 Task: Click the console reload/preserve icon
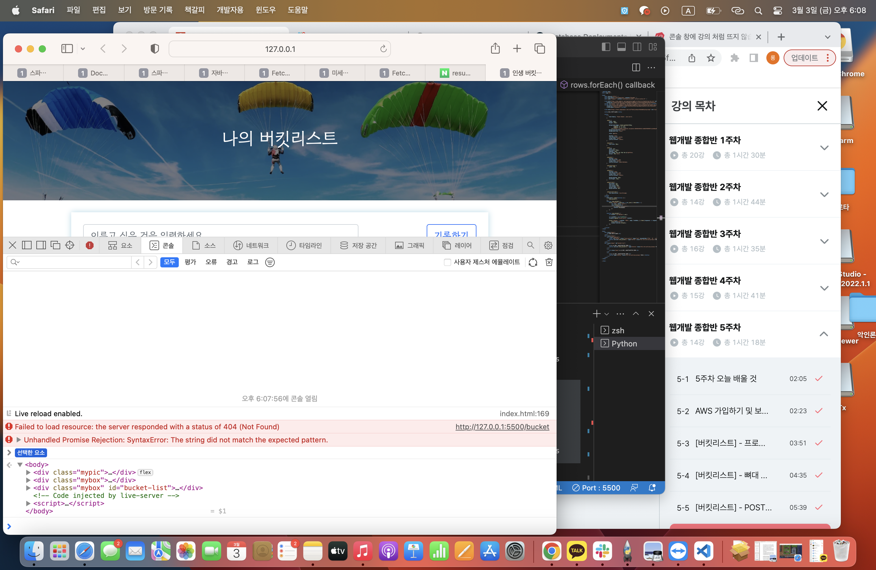[x=532, y=262]
